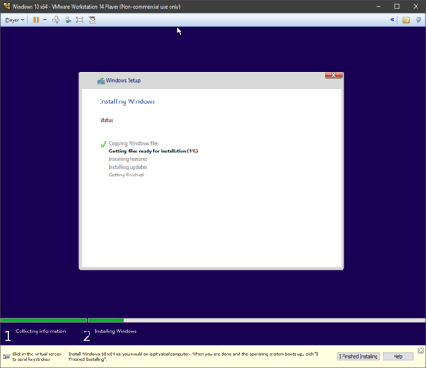Image resolution: width=426 pixels, height=368 pixels.
Task: Click the download updates arrow icon
Action: click(x=418, y=20)
